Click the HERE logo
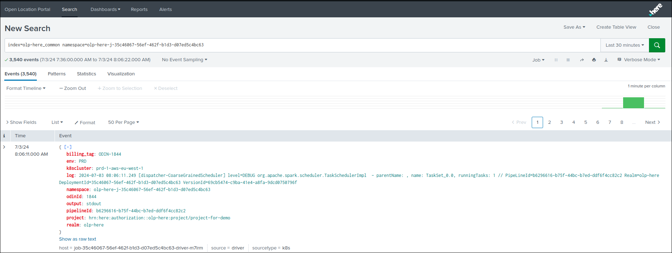Image resolution: width=672 pixels, height=253 pixels. (x=655, y=10)
